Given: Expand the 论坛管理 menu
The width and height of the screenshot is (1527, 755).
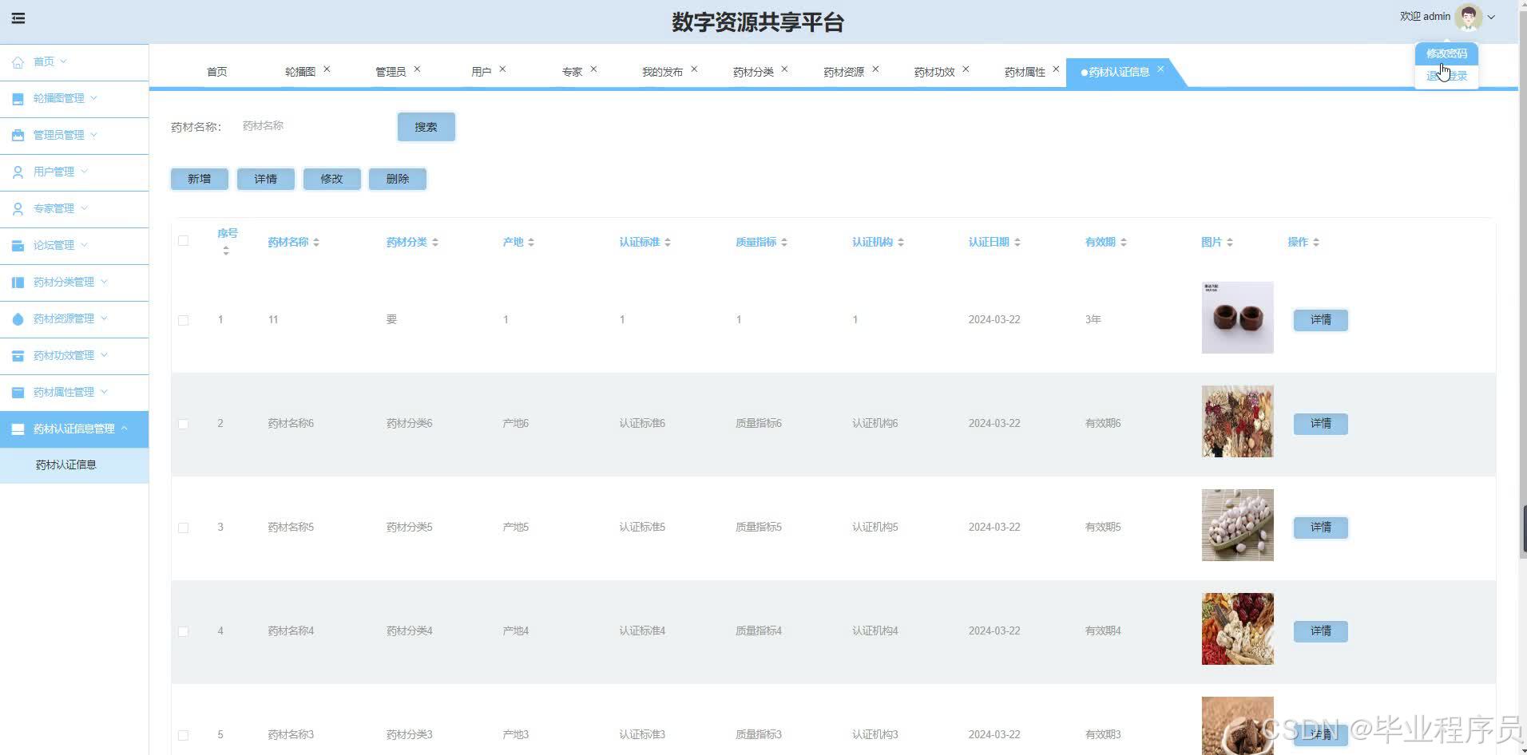Looking at the screenshot, I should (x=84, y=245).
